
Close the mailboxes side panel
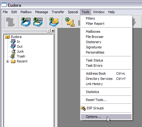(53, 31)
